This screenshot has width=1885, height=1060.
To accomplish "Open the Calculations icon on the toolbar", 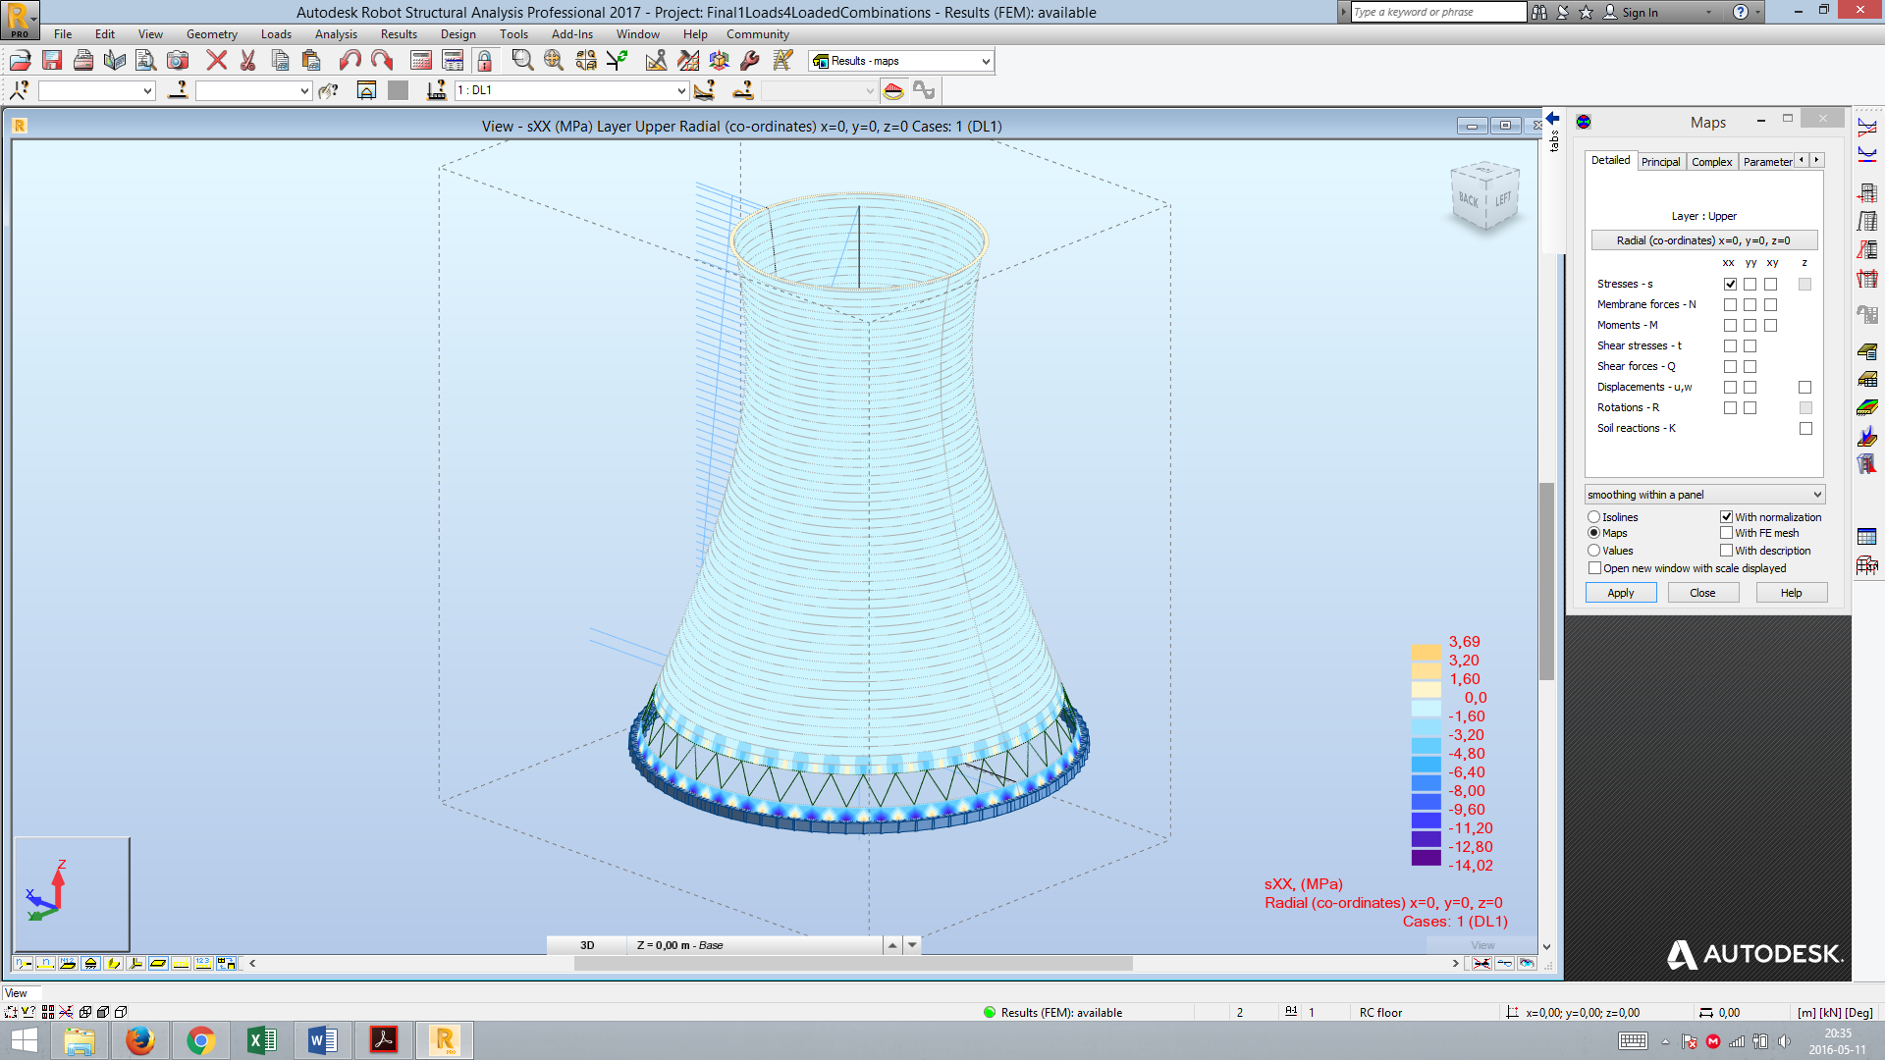I will tap(420, 60).
